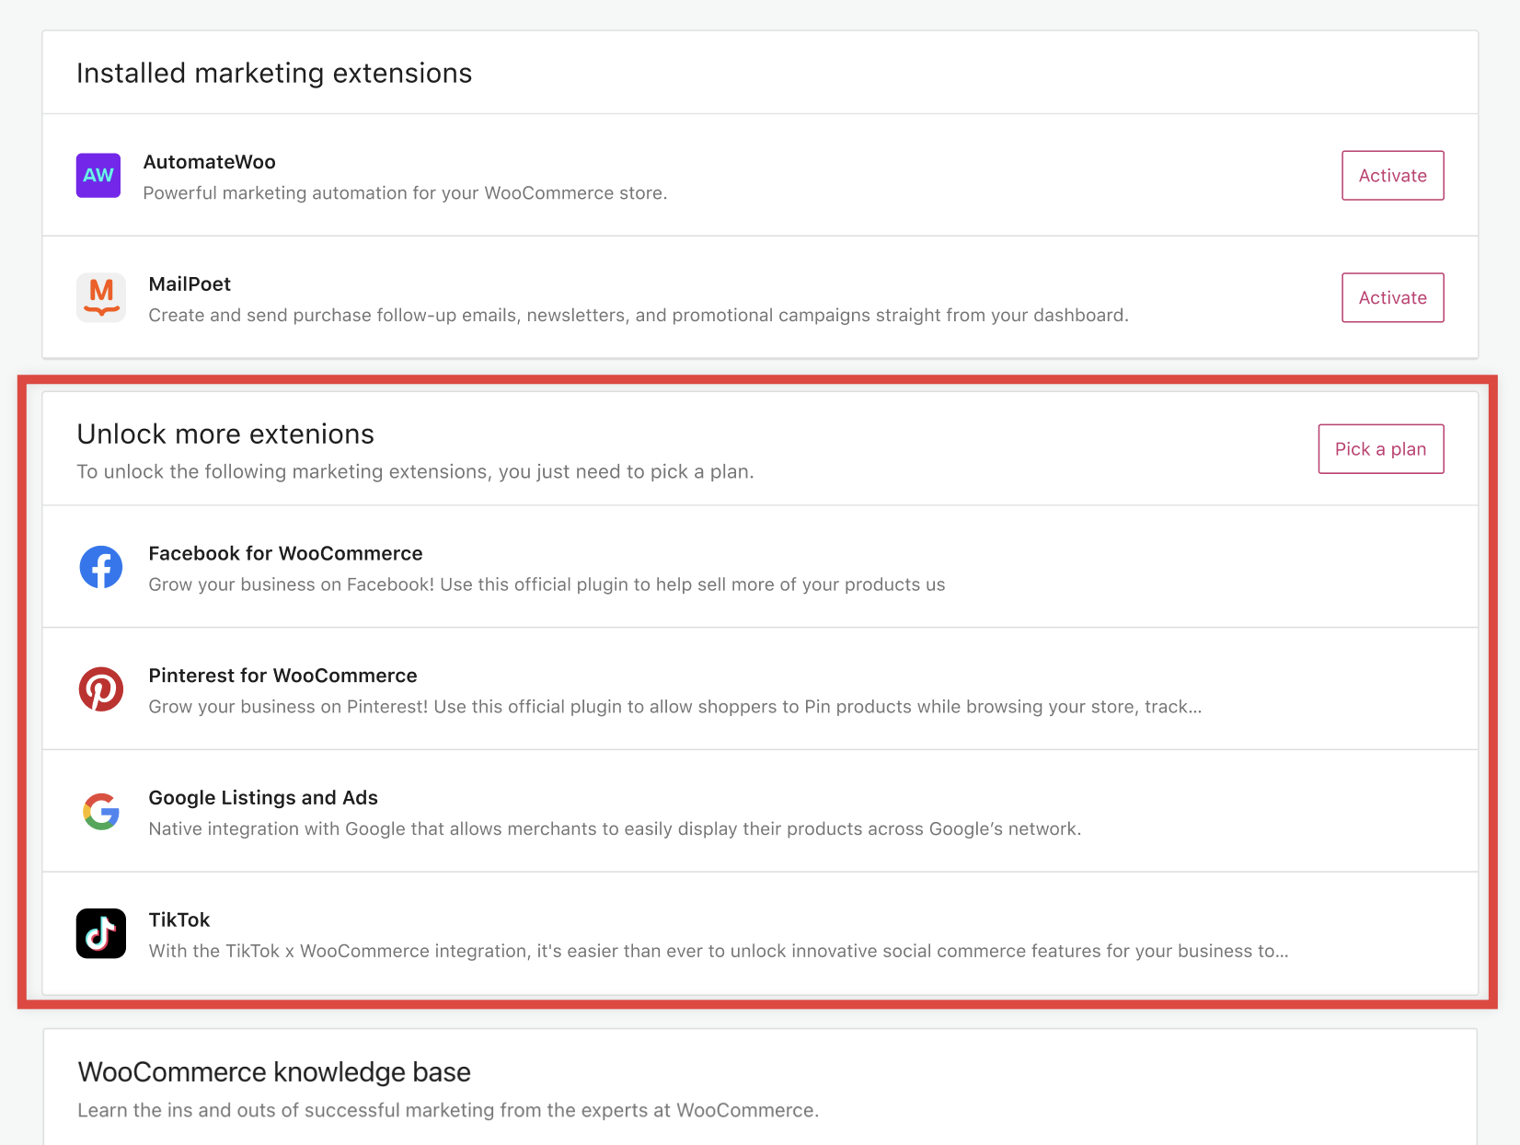Activate the AutomateWoo extension
Image resolution: width=1520 pixels, height=1145 pixels.
1392,175
